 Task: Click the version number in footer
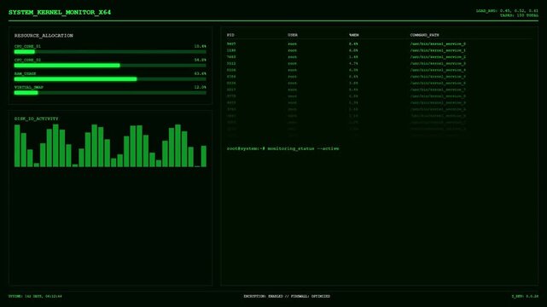(525, 296)
